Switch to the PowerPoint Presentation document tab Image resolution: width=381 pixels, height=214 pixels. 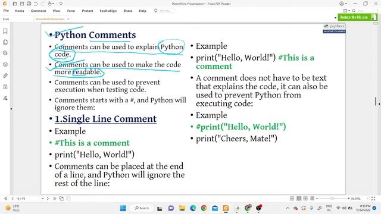pyautogui.click(x=50, y=19)
